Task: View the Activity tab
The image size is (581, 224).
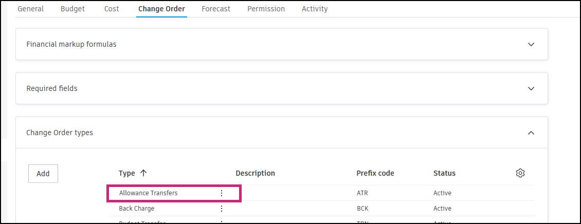Action: 315,9
